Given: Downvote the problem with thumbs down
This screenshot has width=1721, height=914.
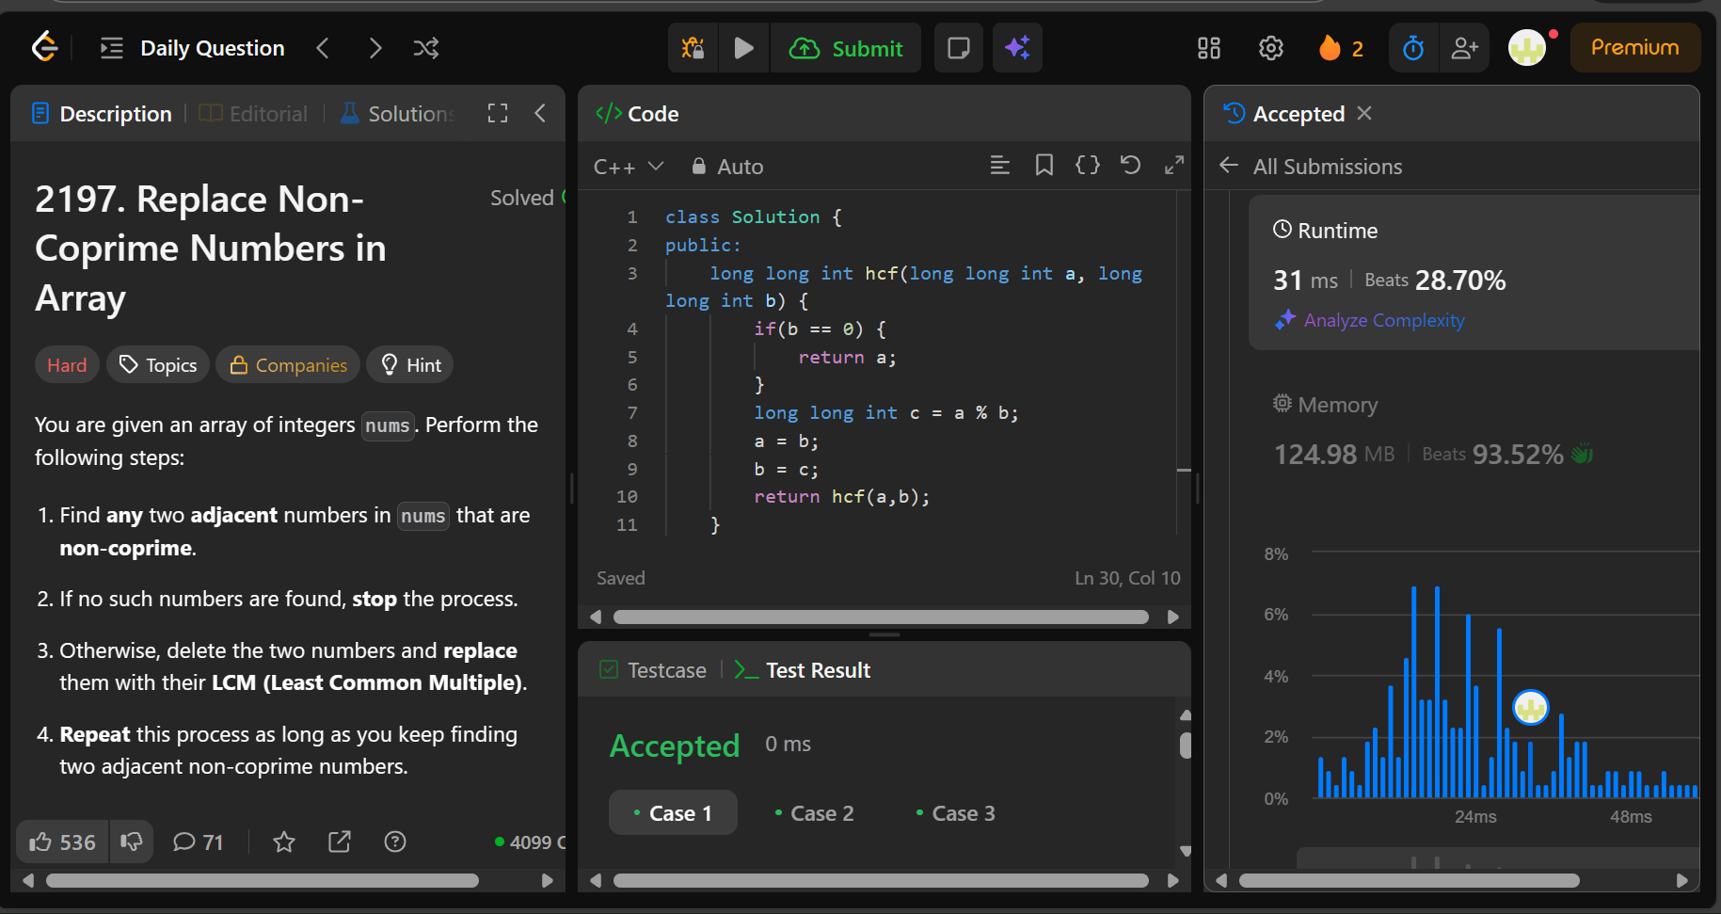Looking at the screenshot, I should pos(132,842).
